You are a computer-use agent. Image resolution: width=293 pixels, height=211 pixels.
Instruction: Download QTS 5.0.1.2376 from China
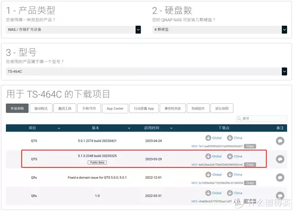pyautogui.click(x=235, y=138)
